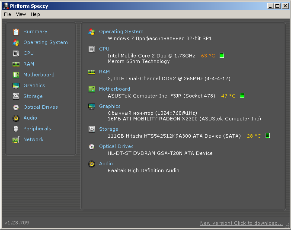Click Optical Drives heading link in summary

(x=116, y=146)
